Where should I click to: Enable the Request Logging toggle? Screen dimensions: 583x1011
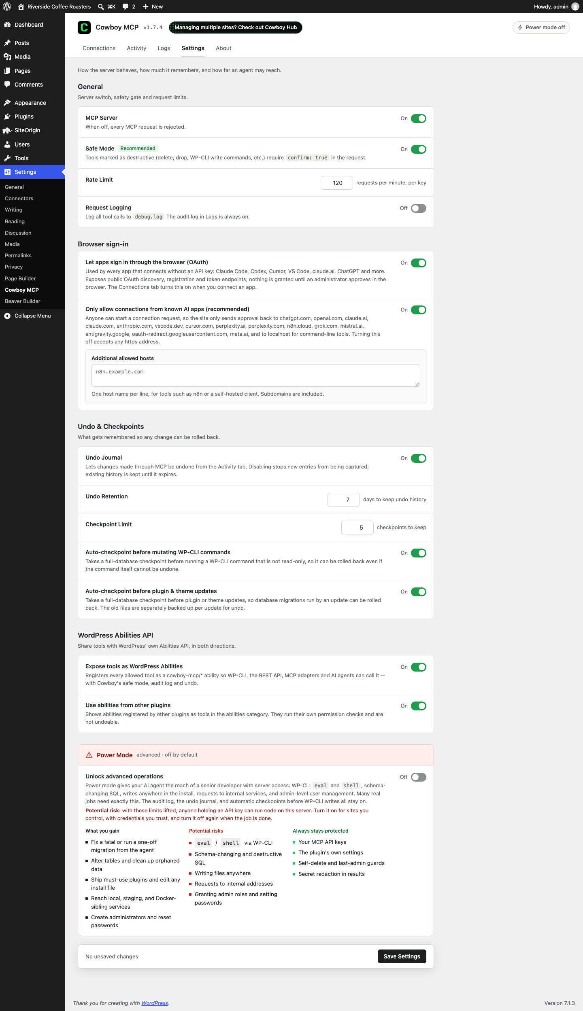(x=419, y=208)
